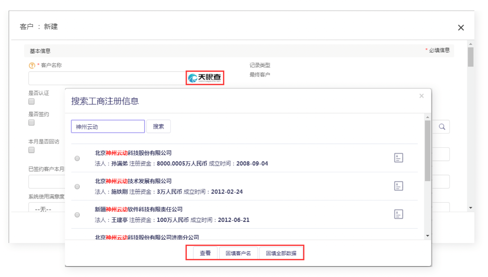The width and height of the screenshot is (488, 277).
Task: Click the 回填客户名 button
Action: pyautogui.click(x=238, y=253)
